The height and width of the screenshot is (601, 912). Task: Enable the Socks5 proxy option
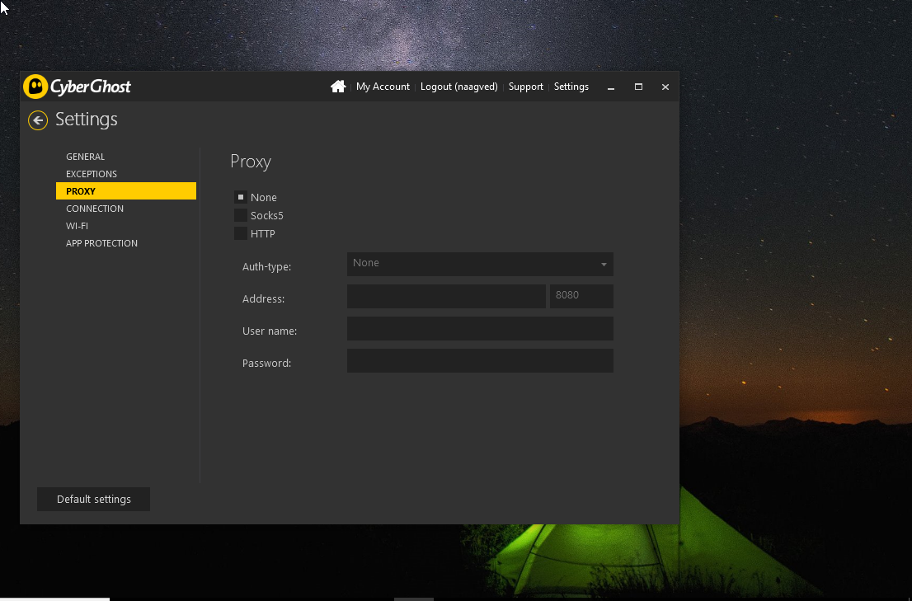coord(240,215)
